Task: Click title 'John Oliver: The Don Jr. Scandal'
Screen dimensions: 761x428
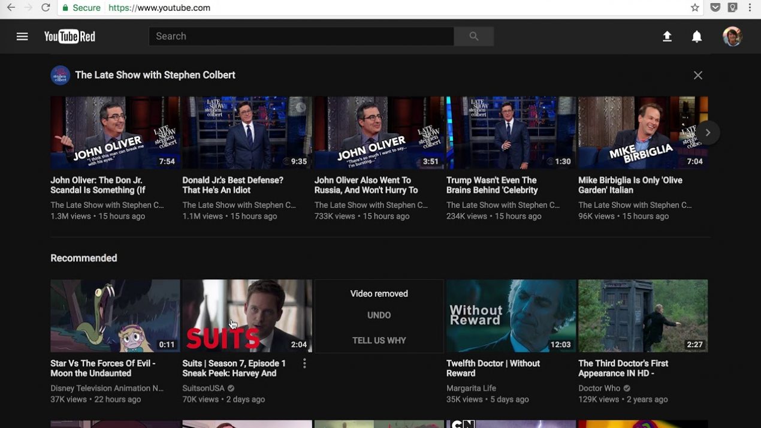Action: 98,185
